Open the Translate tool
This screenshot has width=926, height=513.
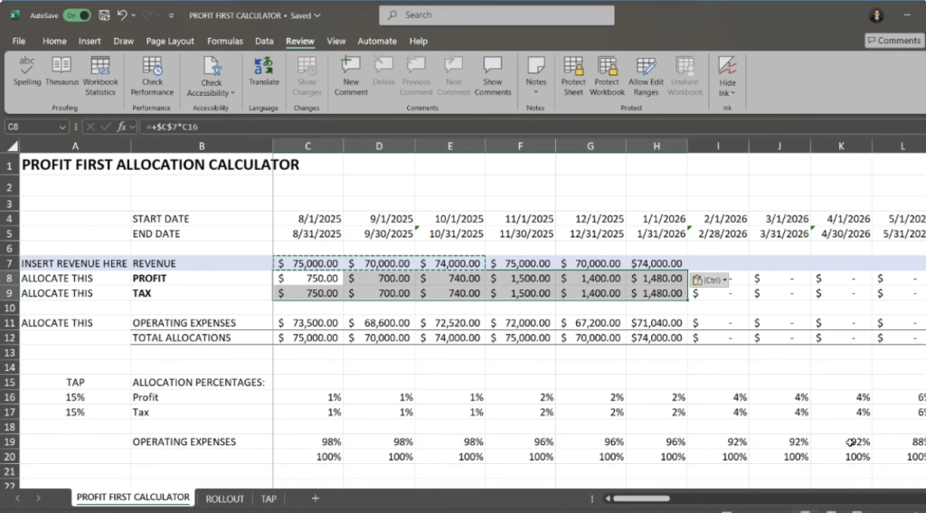coord(264,71)
